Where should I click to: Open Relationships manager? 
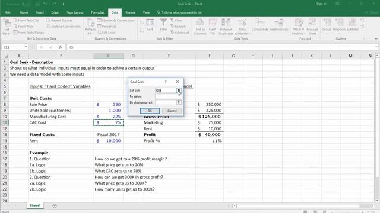point(278,25)
